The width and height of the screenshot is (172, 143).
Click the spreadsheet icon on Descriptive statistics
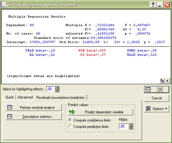coord(10,116)
